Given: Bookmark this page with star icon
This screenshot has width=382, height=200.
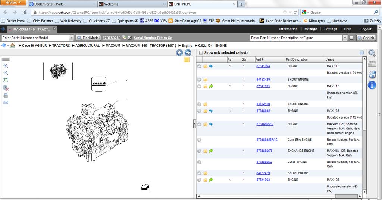Looking at the screenshot, I should click(285, 12).
